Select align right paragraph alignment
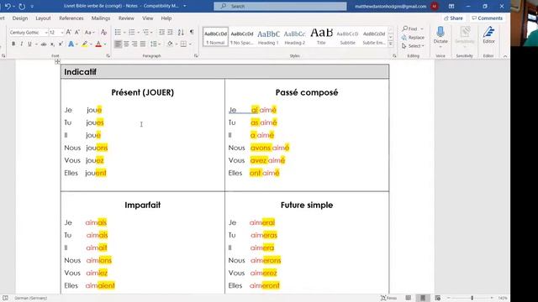Image resolution: width=538 pixels, height=302 pixels. (x=134, y=44)
